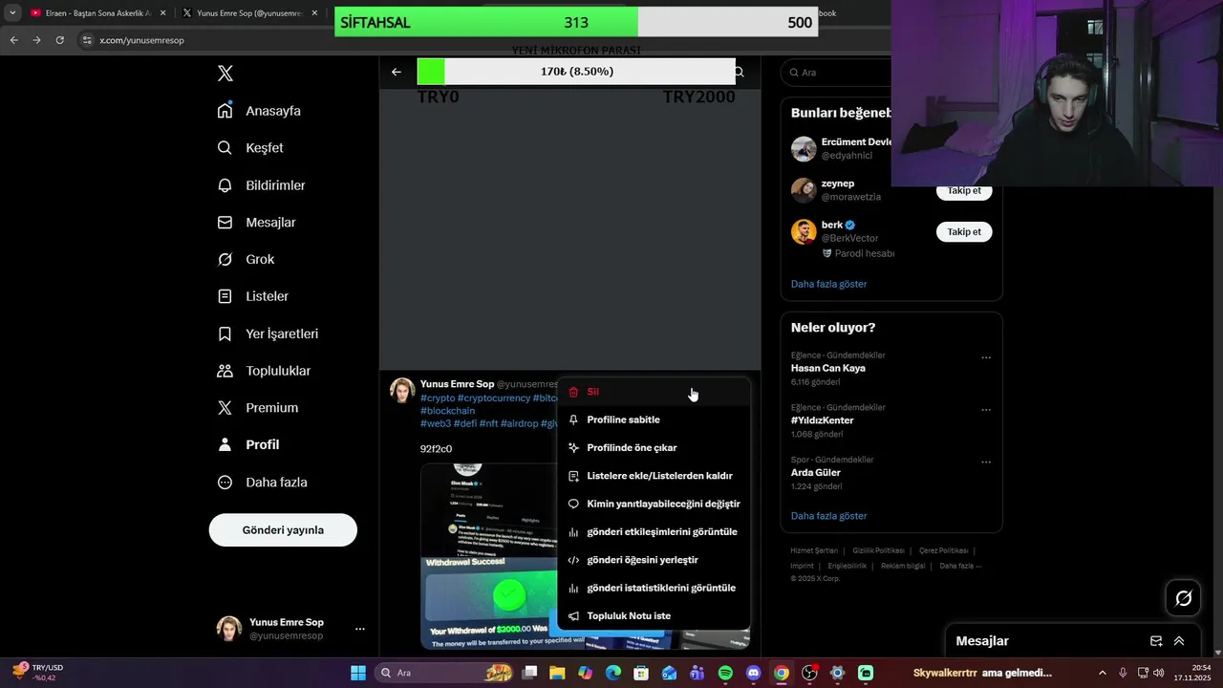Open the Premium X icon
Viewport: 1223px width, 688px height.
point(225,408)
